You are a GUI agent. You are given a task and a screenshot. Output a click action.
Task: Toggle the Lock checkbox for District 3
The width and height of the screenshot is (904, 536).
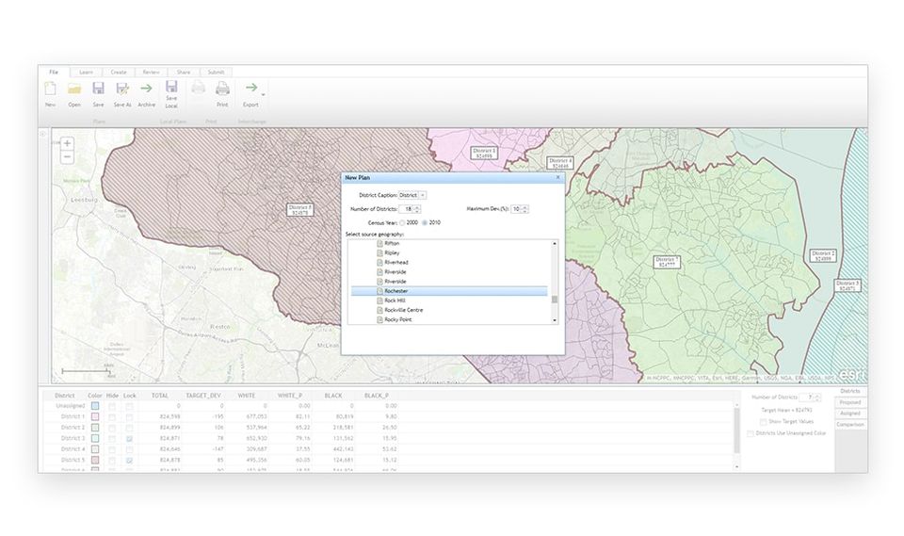click(x=129, y=438)
